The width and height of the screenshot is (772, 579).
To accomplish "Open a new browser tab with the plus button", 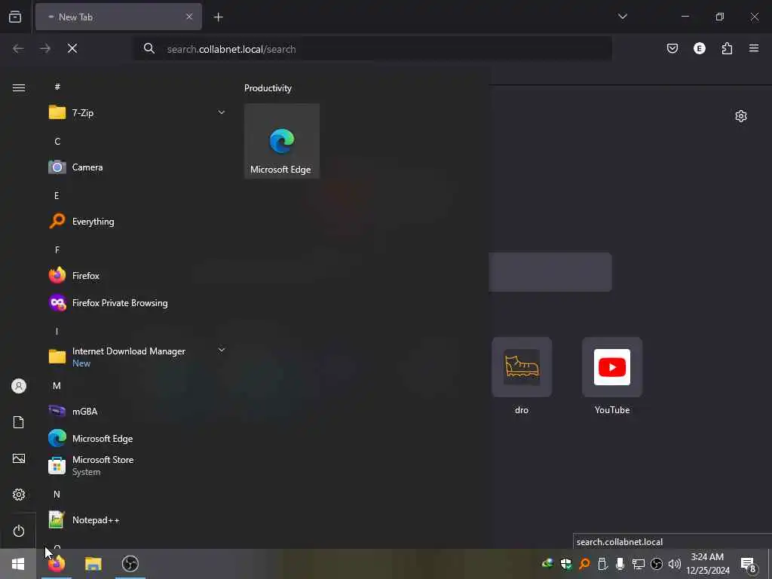I will point(218,17).
